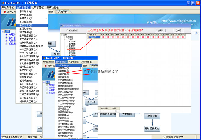Choose 生产进度汇总 in main menu list
The image size is (201, 140).
(32, 39)
